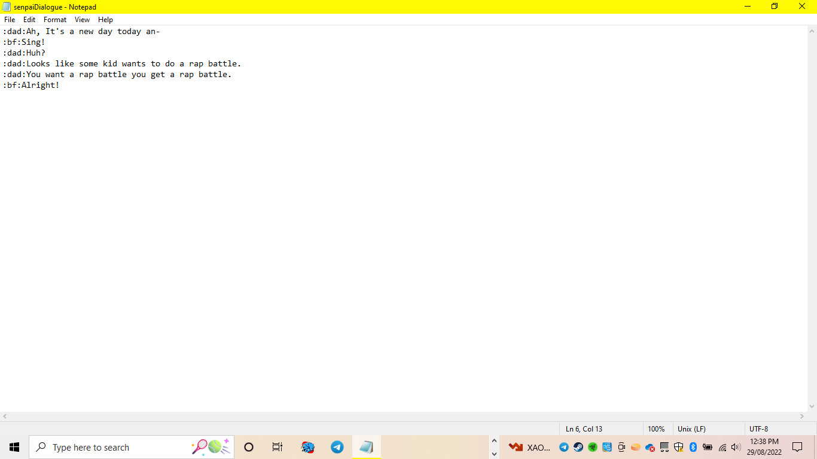Open the volume speaker icon
The height and width of the screenshot is (459, 817).
pyautogui.click(x=736, y=447)
